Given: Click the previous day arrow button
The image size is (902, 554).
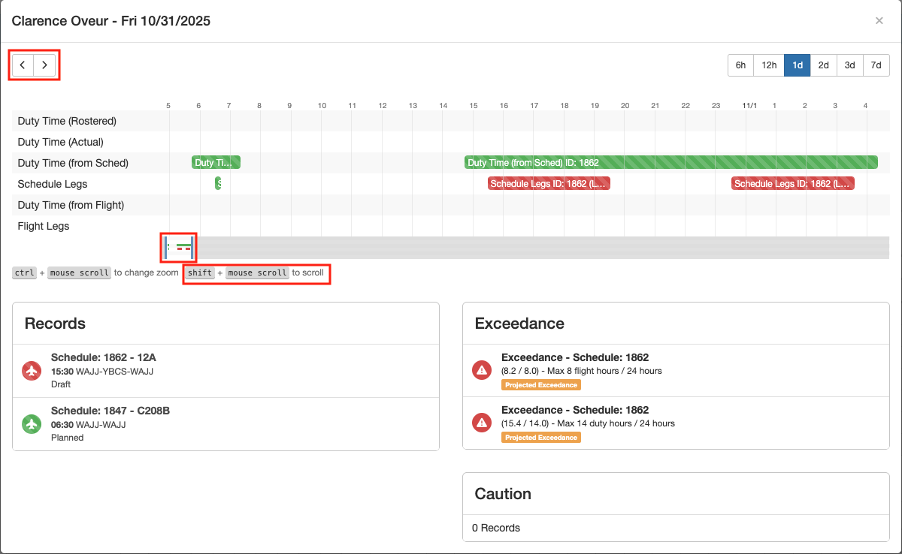Looking at the screenshot, I should tap(23, 65).
